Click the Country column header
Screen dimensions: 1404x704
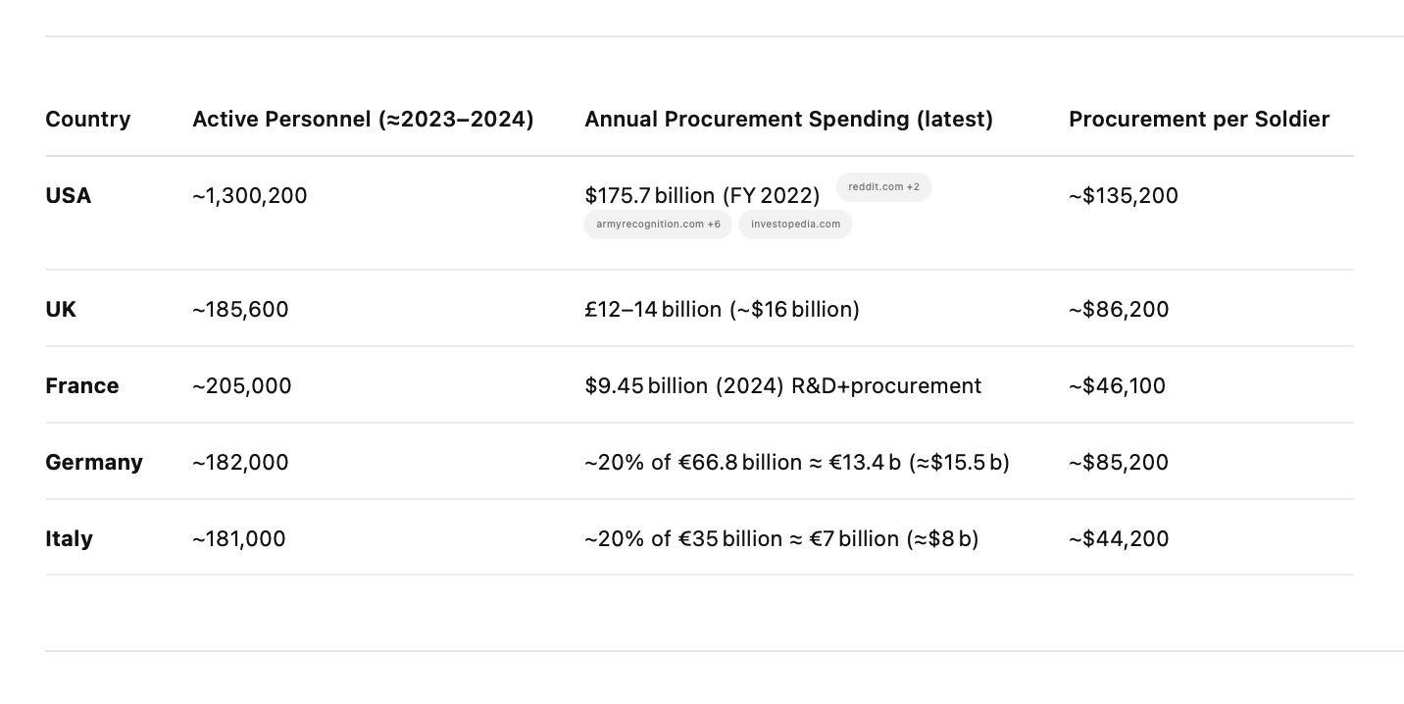point(88,119)
